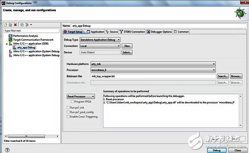The height and width of the screenshot is (153, 249).
Task: Click the summary box scroll down arrow
Action: pyautogui.click(x=240, y=125)
